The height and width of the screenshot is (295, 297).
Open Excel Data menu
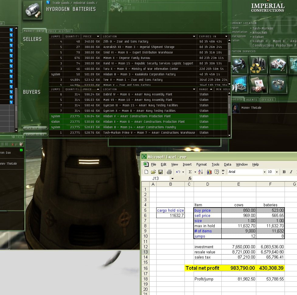tap(227, 164)
